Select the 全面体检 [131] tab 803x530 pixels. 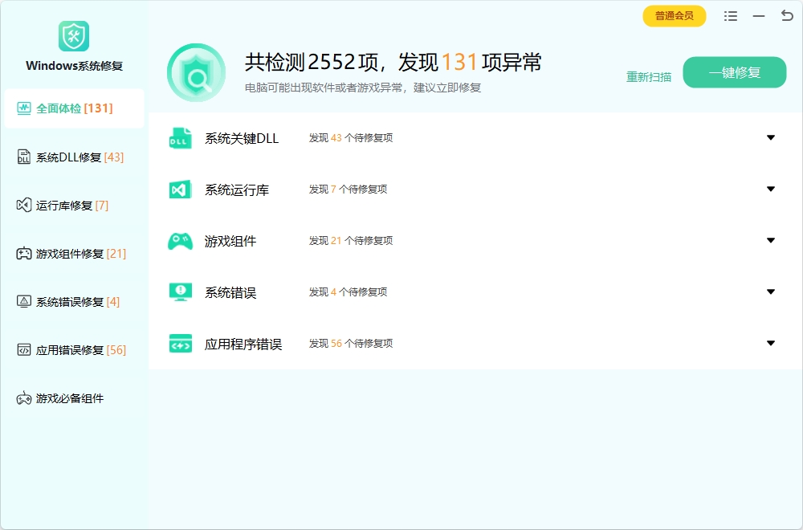(x=74, y=108)
